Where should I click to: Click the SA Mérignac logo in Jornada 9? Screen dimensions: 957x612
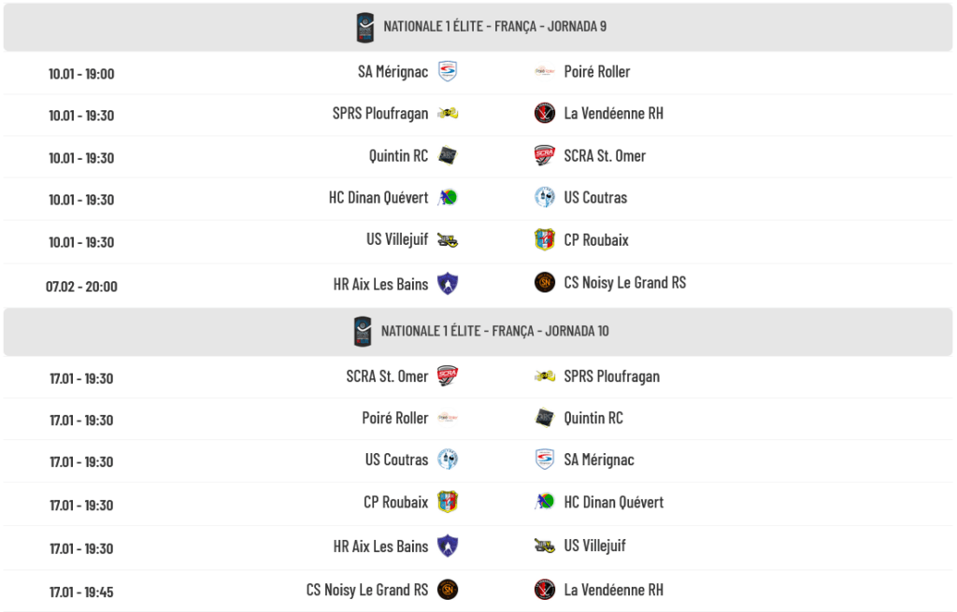[x=448, y=72]
